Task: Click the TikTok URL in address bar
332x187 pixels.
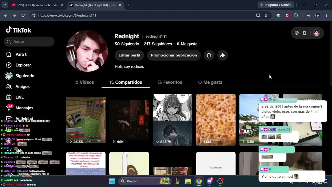Action: 67,15
